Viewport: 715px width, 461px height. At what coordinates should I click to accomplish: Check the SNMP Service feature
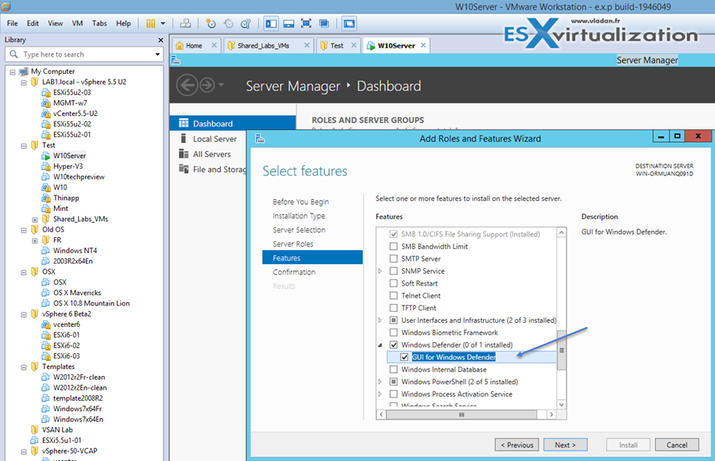[393, 271]
